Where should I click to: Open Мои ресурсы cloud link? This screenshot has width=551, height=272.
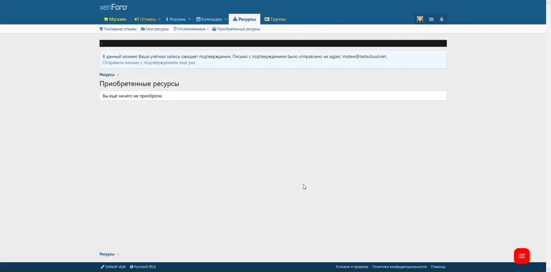(155, 29)
